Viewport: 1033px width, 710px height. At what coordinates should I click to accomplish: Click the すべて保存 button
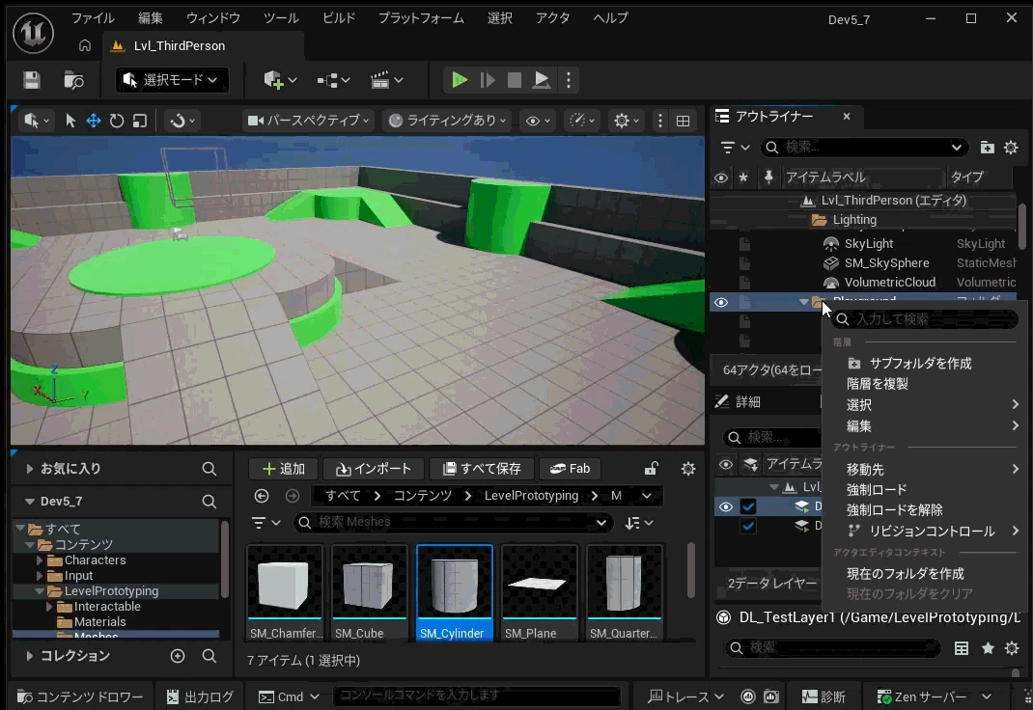482,469
